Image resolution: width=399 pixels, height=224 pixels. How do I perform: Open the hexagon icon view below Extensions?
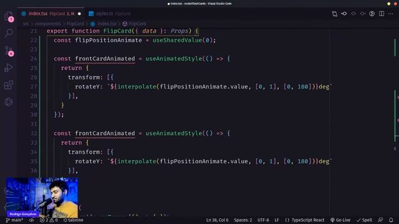click(x=9, y=102)
